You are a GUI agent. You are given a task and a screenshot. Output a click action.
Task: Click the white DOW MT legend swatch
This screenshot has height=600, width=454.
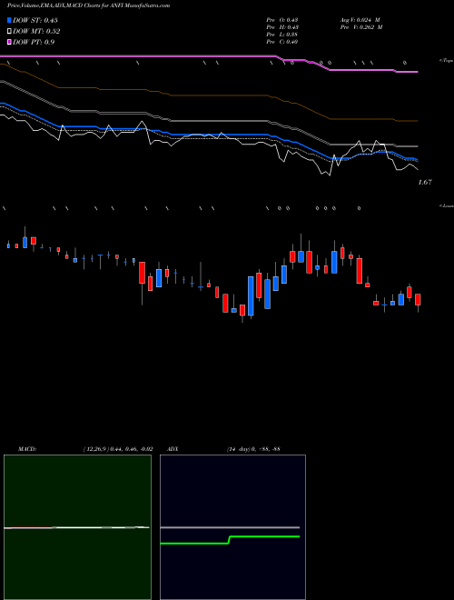[x=10, y=32]
